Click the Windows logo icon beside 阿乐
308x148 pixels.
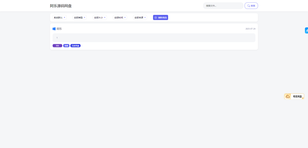click(x=54, y=29)
